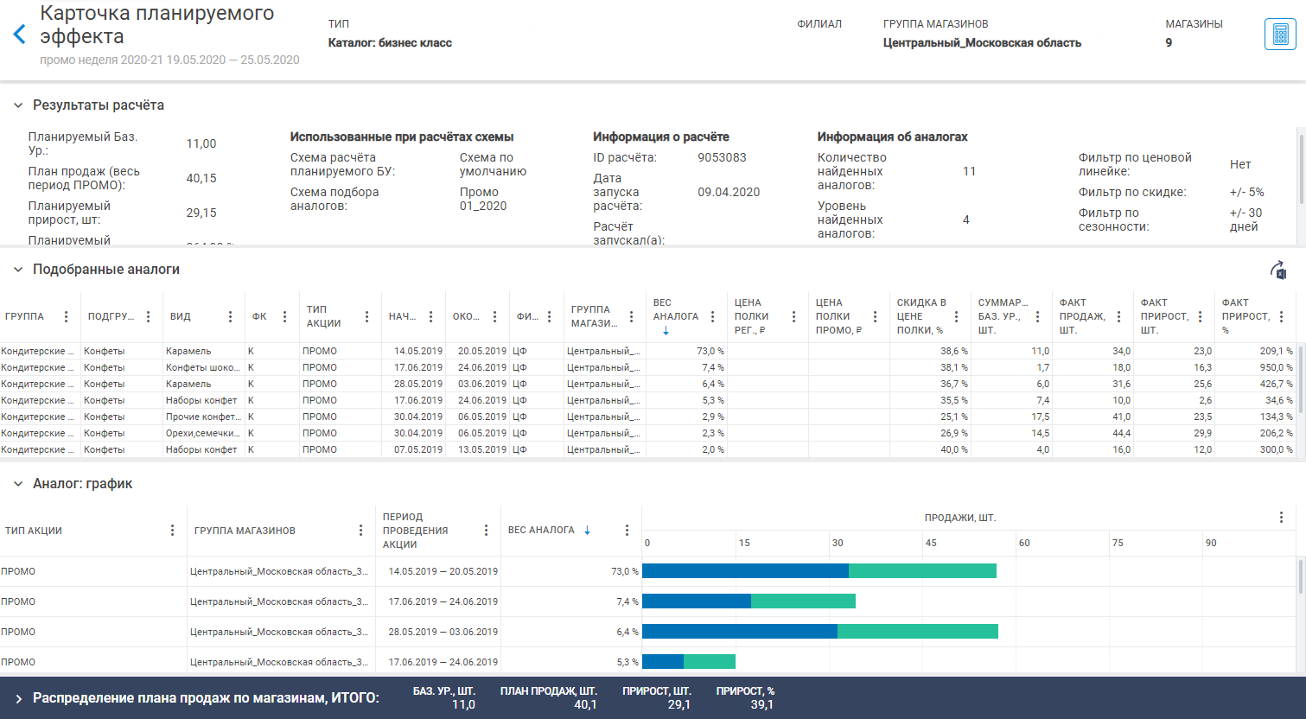Open menu for ПРОДАЖИ, ШТ. chart column
The image size is (1306, 719).
click(x=1282, y=518)
